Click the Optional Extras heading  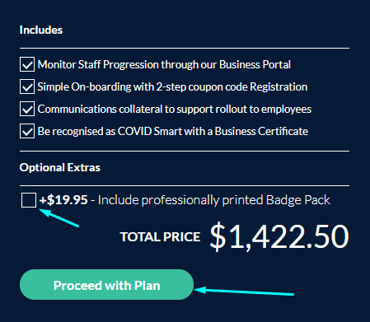click(x=60, y=167)
